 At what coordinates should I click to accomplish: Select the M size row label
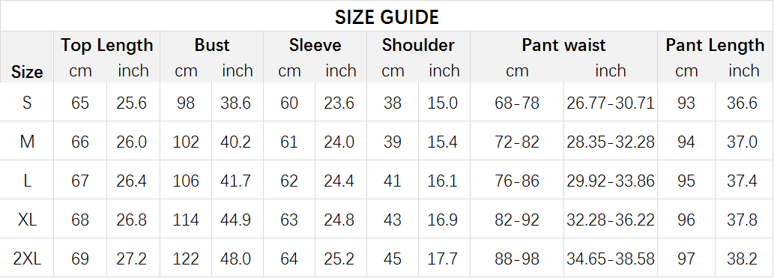27,142
